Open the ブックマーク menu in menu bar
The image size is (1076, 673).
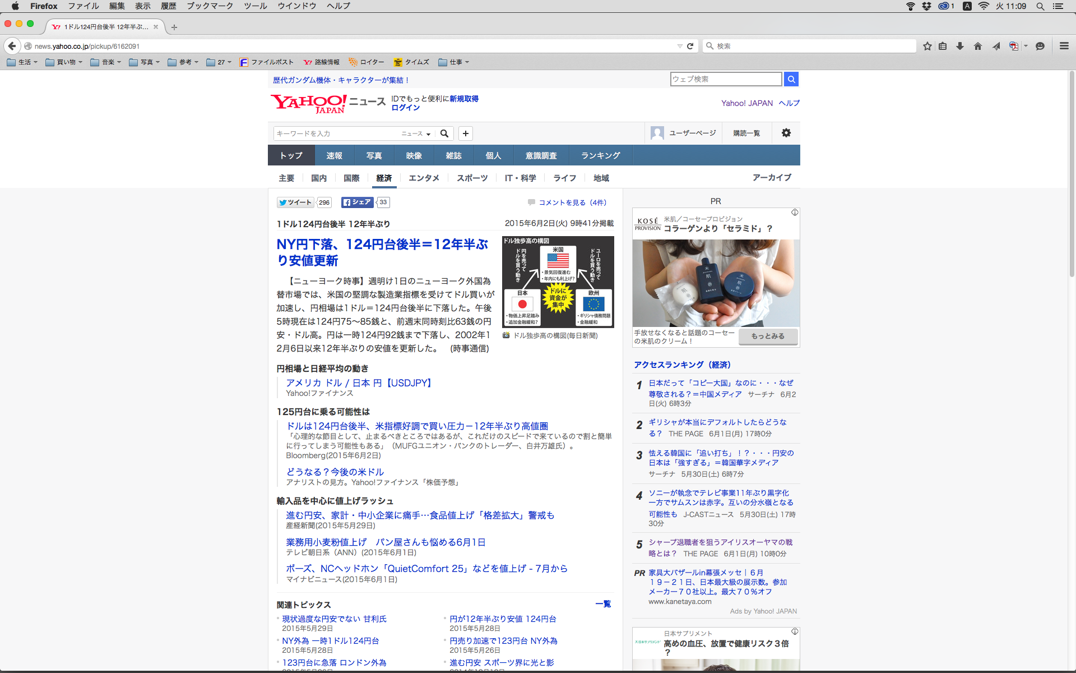[x=210, y=6]
